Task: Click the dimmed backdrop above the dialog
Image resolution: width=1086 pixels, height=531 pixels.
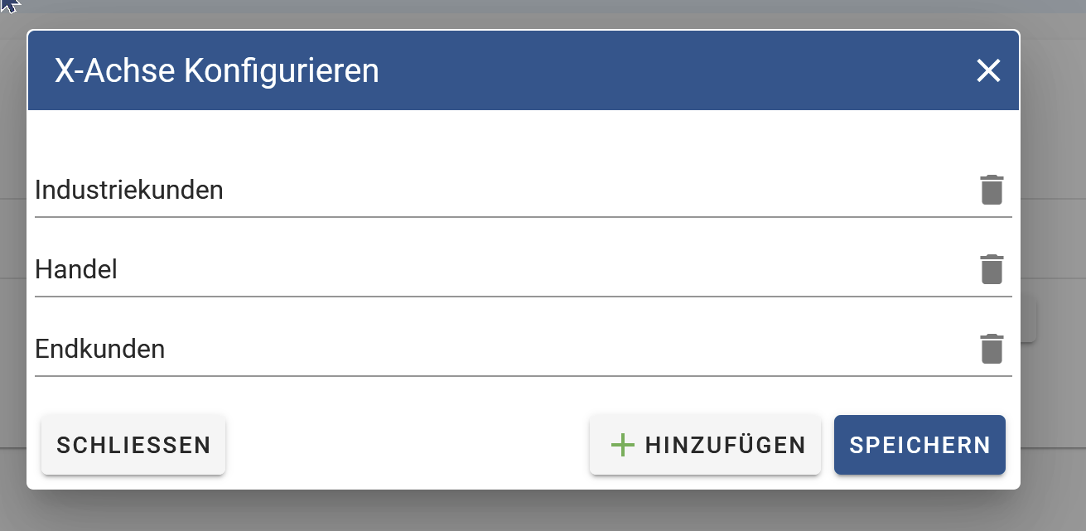Action: click(543, 14)
